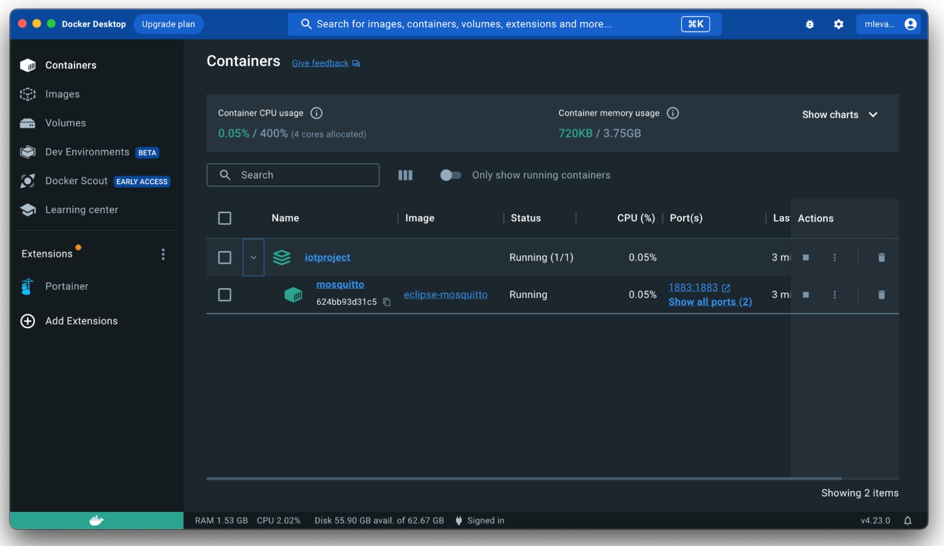Sort by the Status column header
Screen dimensions: 944x546
[x=526, y=218]
